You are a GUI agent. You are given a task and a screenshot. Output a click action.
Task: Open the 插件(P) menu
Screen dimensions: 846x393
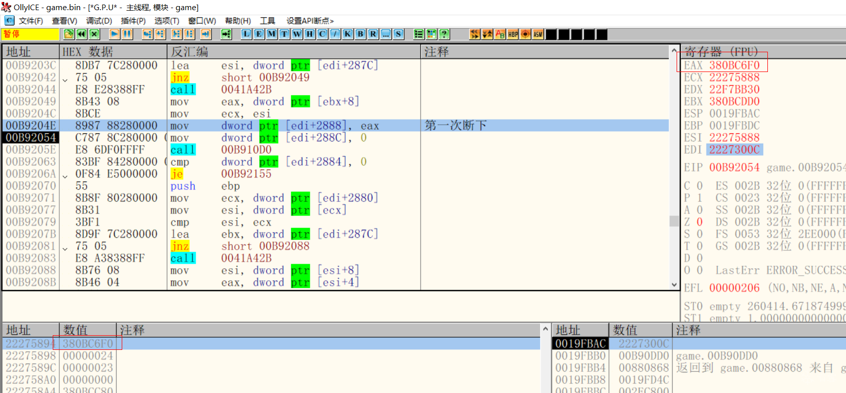click(x=133, y=21)
